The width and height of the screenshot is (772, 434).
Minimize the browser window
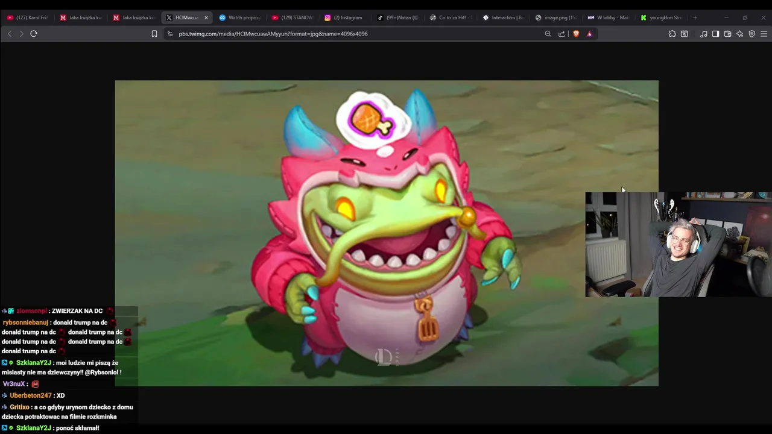(726, 17)
